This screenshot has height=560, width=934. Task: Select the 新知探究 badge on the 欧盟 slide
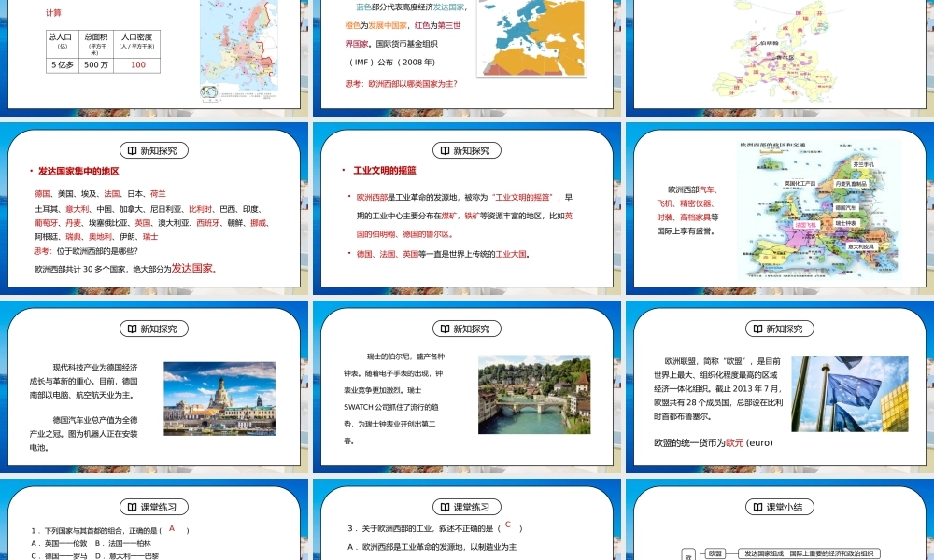[x=780, y=329]
